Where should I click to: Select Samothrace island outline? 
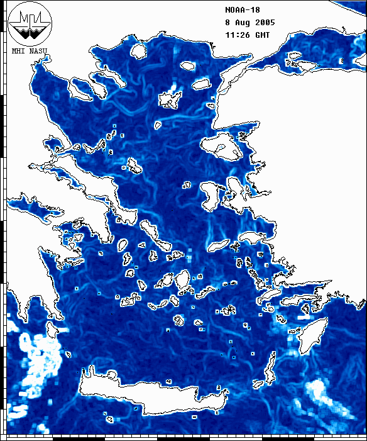pos(187,66)
